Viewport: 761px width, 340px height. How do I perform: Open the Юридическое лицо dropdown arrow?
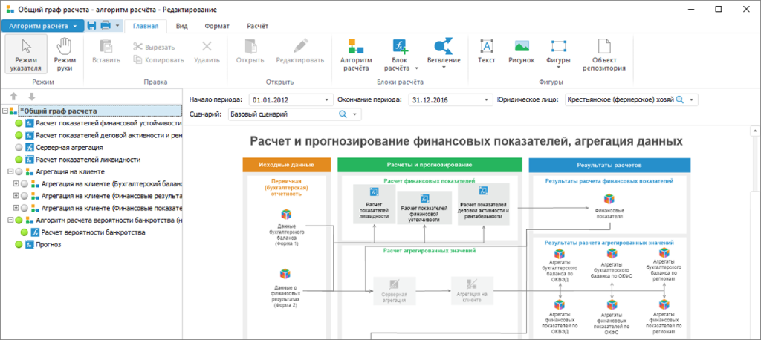(x=691, y=100)
